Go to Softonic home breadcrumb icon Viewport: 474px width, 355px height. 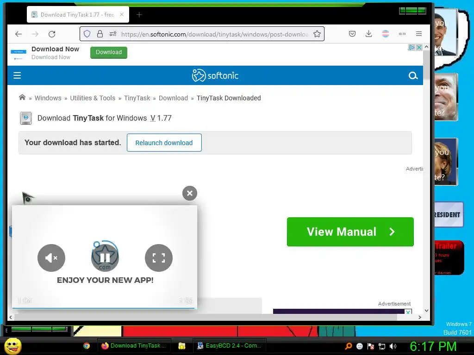point(22,97)
